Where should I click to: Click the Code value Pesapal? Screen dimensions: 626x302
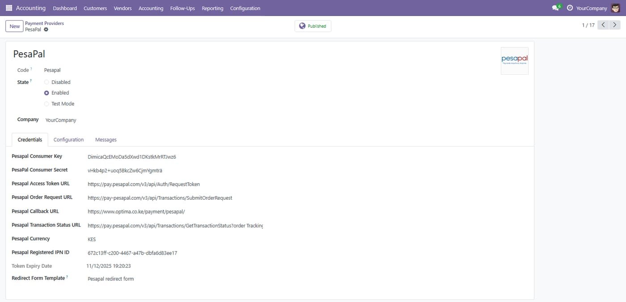(52, 70)
